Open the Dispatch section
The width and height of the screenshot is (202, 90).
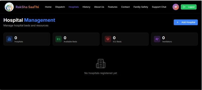(60, 7)
